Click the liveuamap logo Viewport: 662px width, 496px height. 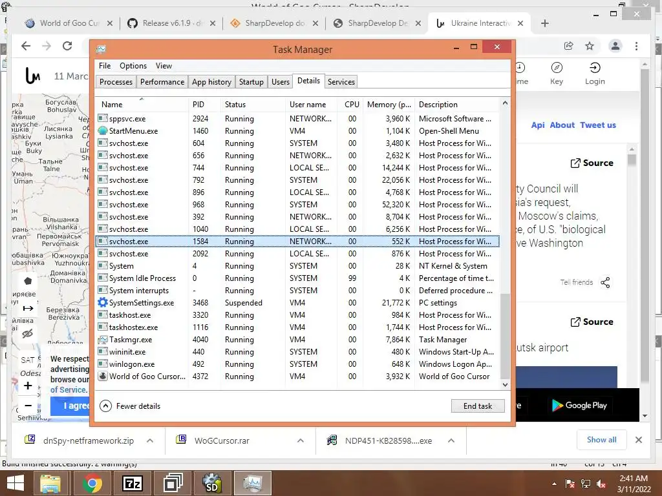pos(33,76)
